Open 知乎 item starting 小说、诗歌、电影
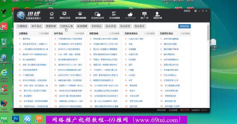The image size is (237, 124). click(69, 54)
